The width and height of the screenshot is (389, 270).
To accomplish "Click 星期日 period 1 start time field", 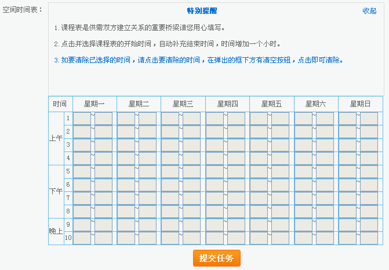I will (x=347, y=119).
